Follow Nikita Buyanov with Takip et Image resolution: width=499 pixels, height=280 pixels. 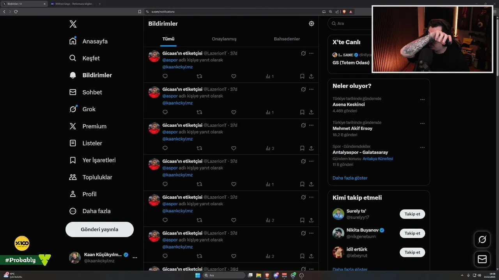click(x=412, y=233)
